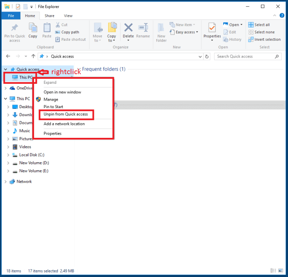The width and height of the screenshot is (288, 277).
Task: Click the Back navigation arrow
Action: click(x=8, y=56)
